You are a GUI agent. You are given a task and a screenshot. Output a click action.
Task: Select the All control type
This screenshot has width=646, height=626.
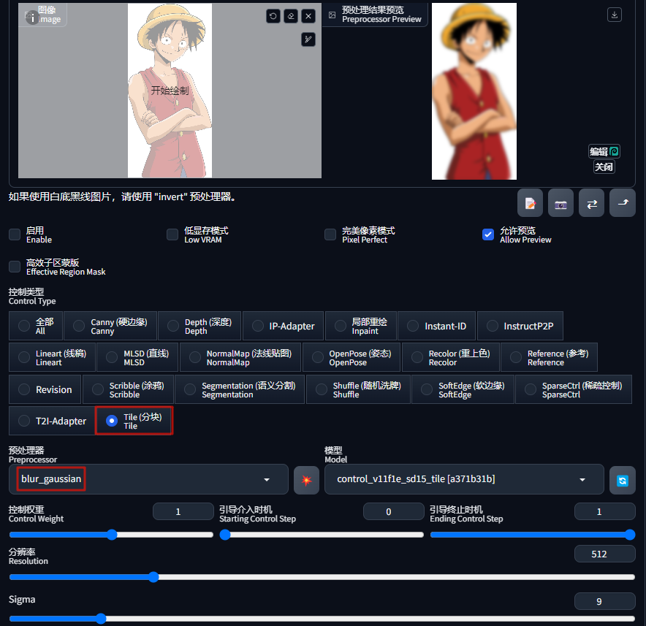coord(35,326)
